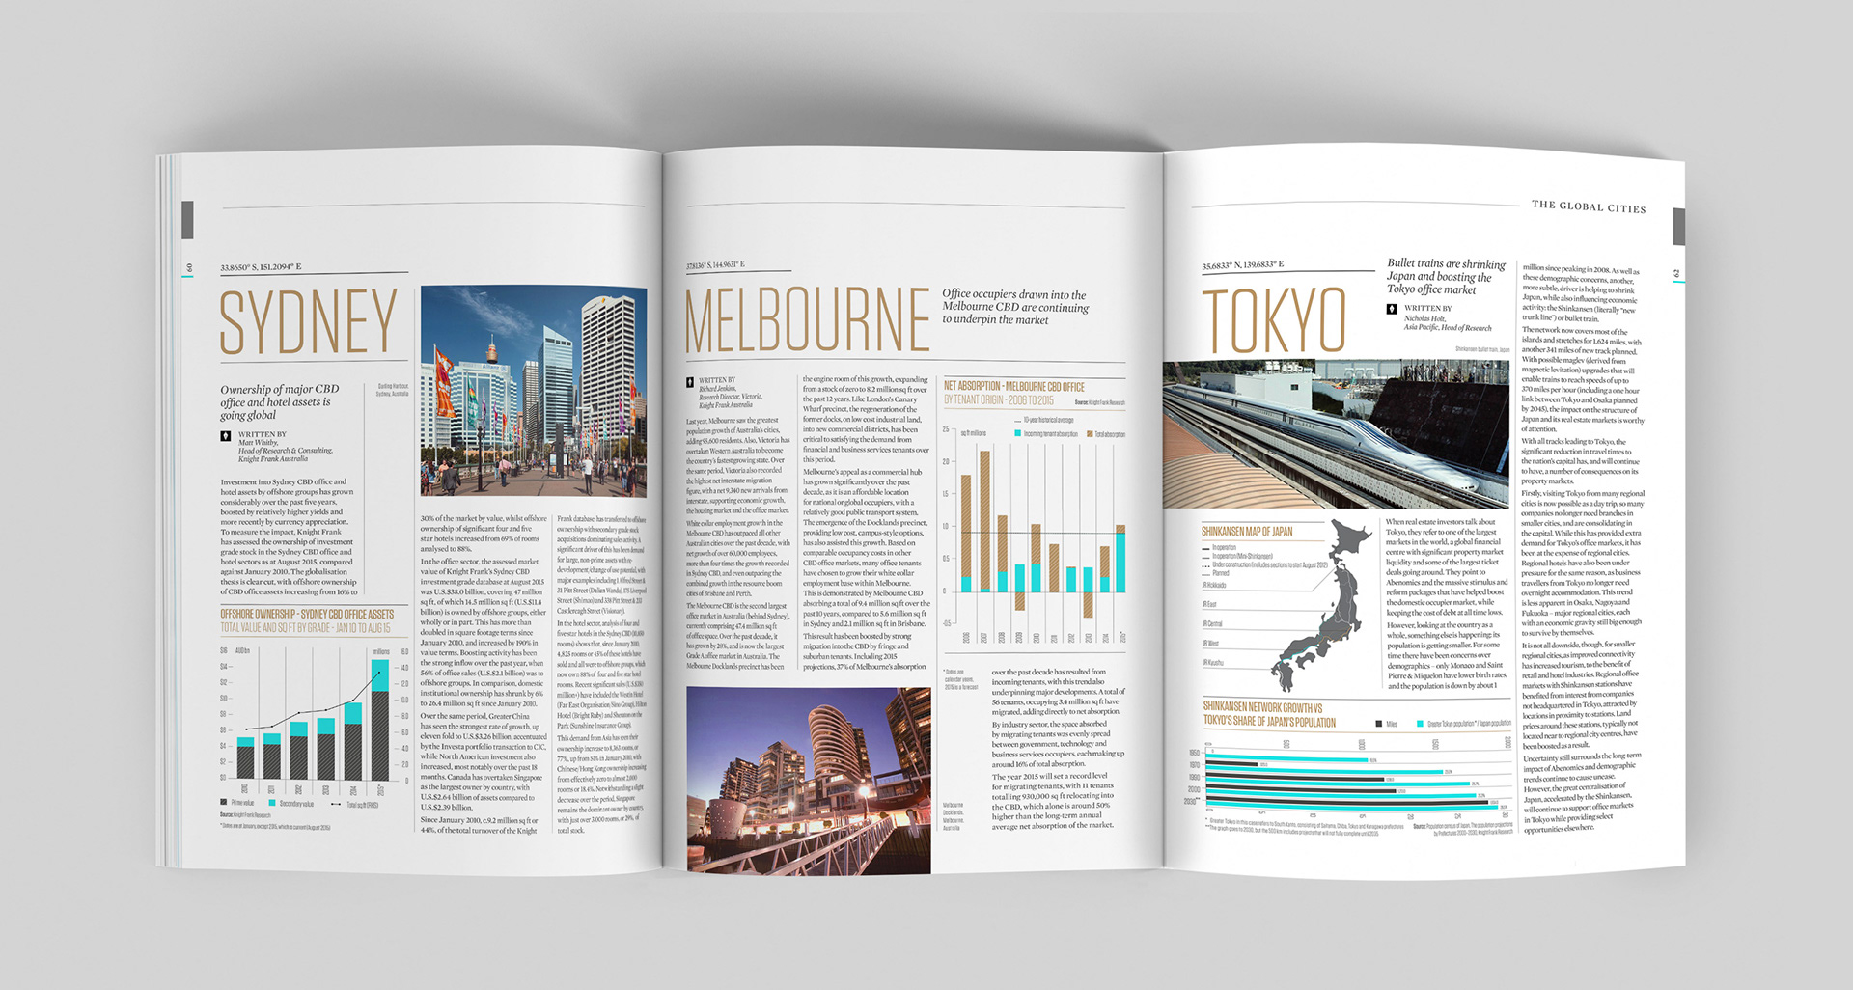Click paragraph starting 'Investment into Sydney CBD office'
The height and width of the screenshot is (990, 1853).
tap(289, 536)
